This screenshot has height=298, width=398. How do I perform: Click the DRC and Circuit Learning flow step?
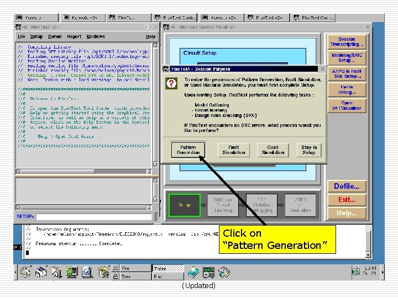pos(223,205)
